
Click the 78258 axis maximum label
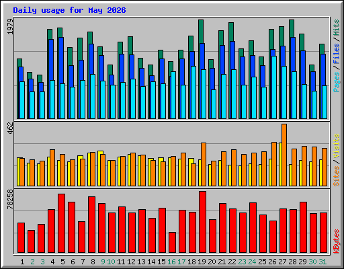(x=10, y=199)
